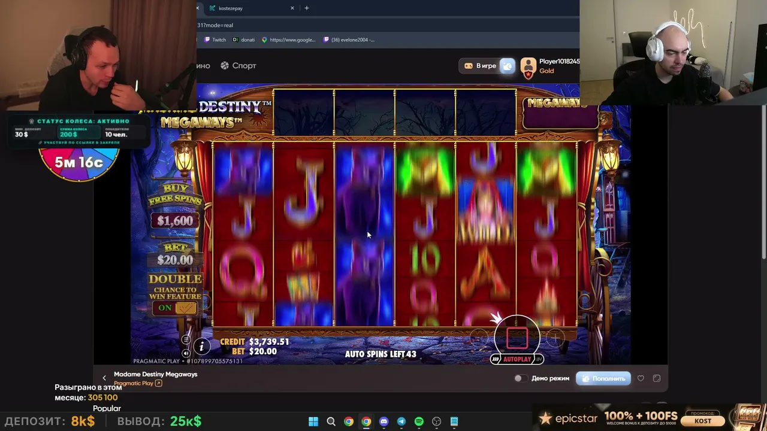This screenshot has height=431, width=767.
Task: Open the game info icon
Action: 201,346
